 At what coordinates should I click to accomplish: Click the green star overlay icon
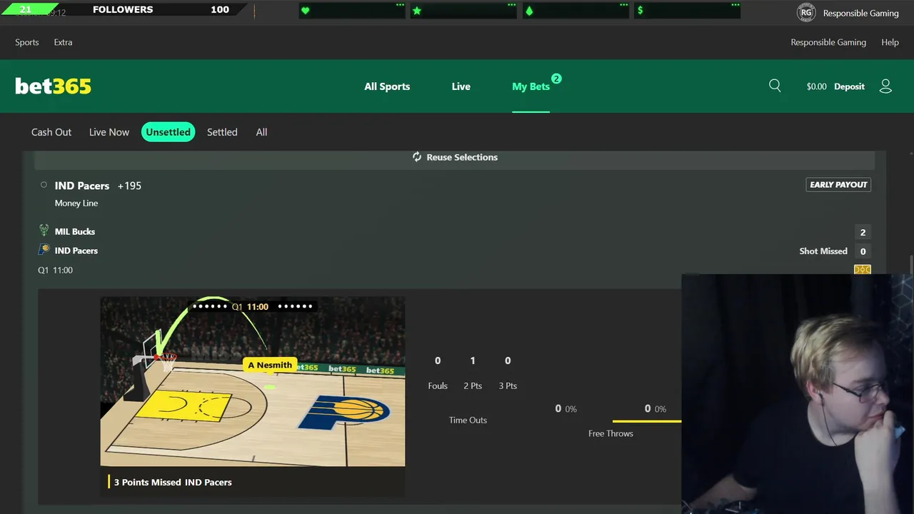417,11
